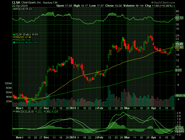185x140 pixels.
Task: Click the 22-Apr-2024 date label
Action: pos(20,6)
